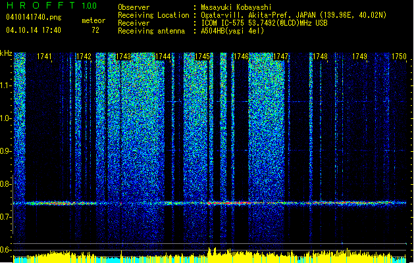Click the meteor count value 72

coord(95,30)
